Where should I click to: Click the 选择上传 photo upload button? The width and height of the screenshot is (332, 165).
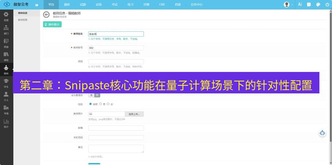click(x=134, y=114)
